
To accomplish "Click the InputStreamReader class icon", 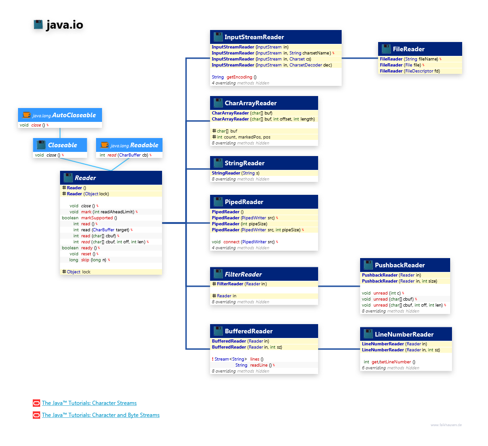I will 218,37.
